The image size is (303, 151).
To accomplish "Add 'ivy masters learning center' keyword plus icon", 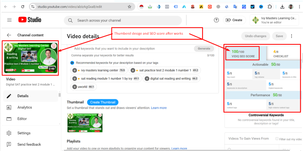I will 74,70.
